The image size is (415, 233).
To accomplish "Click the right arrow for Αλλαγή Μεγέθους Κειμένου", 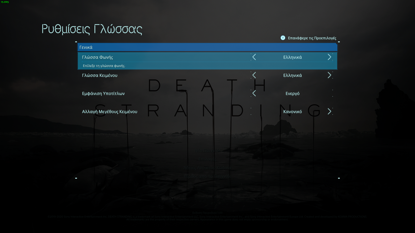I will [329, 112].
